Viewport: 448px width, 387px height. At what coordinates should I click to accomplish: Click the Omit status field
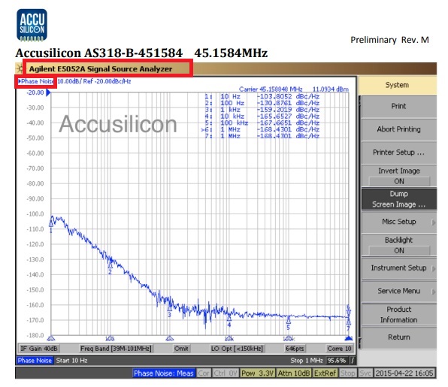pos(181,349)
